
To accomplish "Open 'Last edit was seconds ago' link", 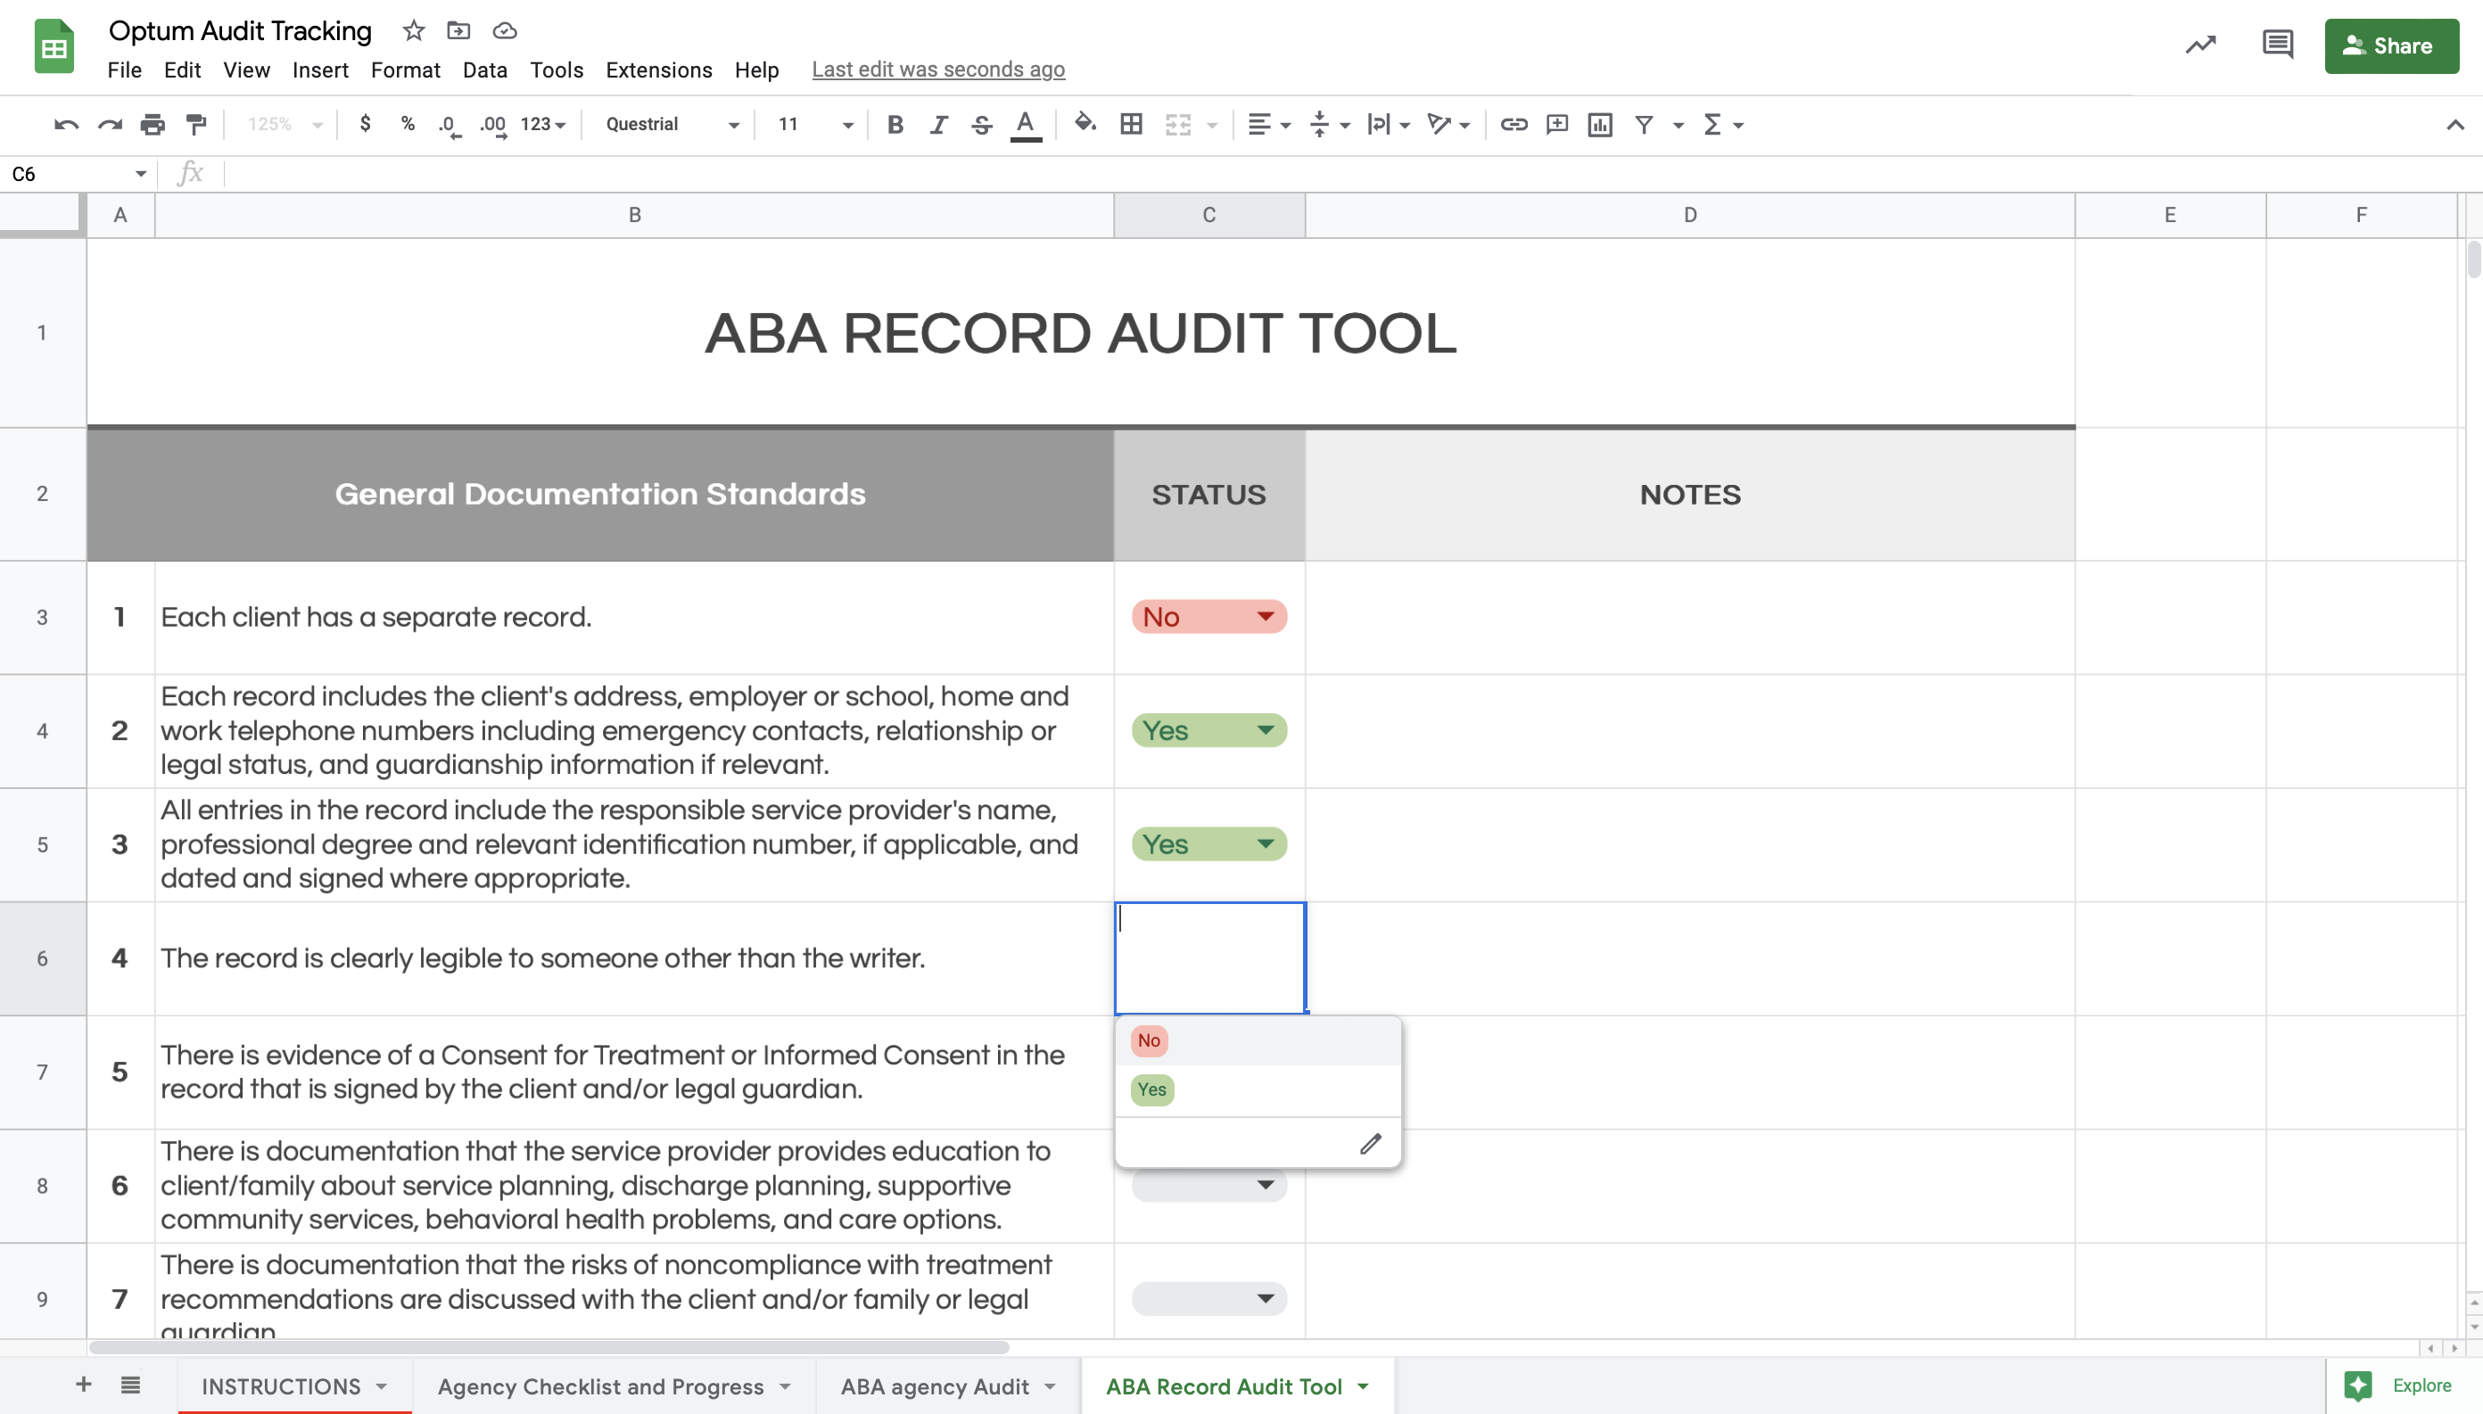I will [x=937, y=70].
